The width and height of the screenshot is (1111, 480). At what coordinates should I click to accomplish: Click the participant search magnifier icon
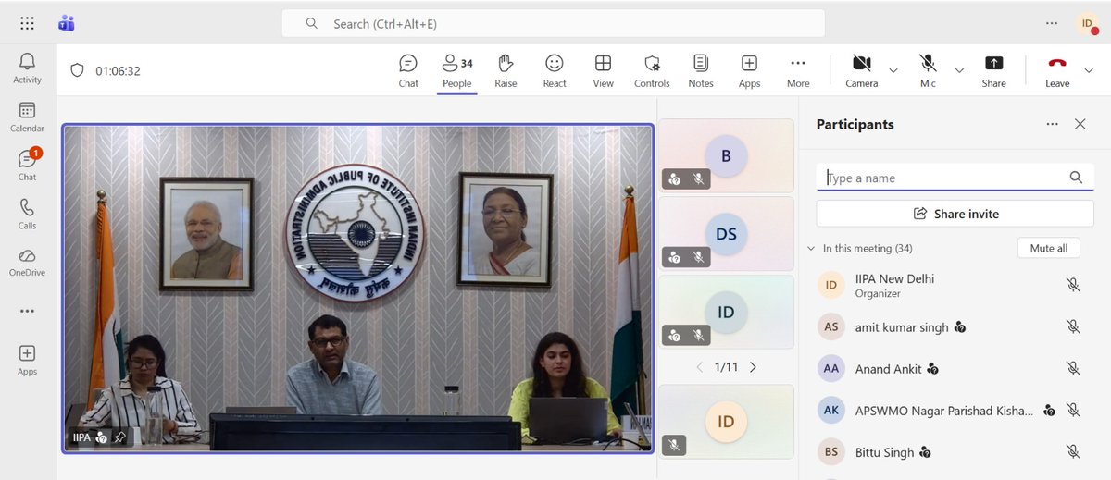pos(1076,178)
